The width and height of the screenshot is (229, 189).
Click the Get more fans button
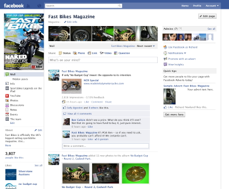(x=174, y=115)
